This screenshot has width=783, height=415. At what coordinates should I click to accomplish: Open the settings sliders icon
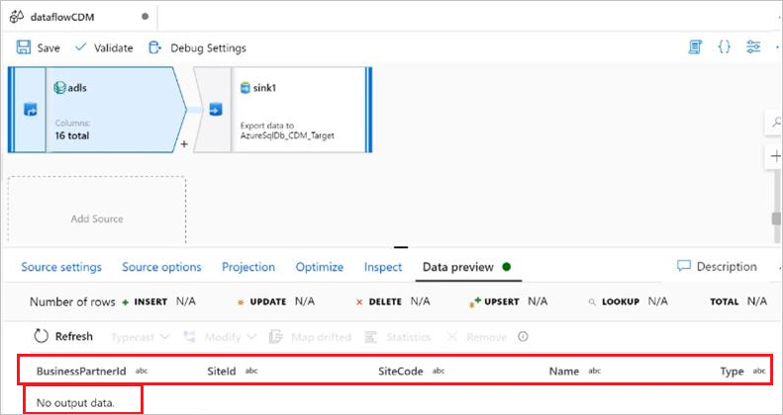tap(753, 46)
